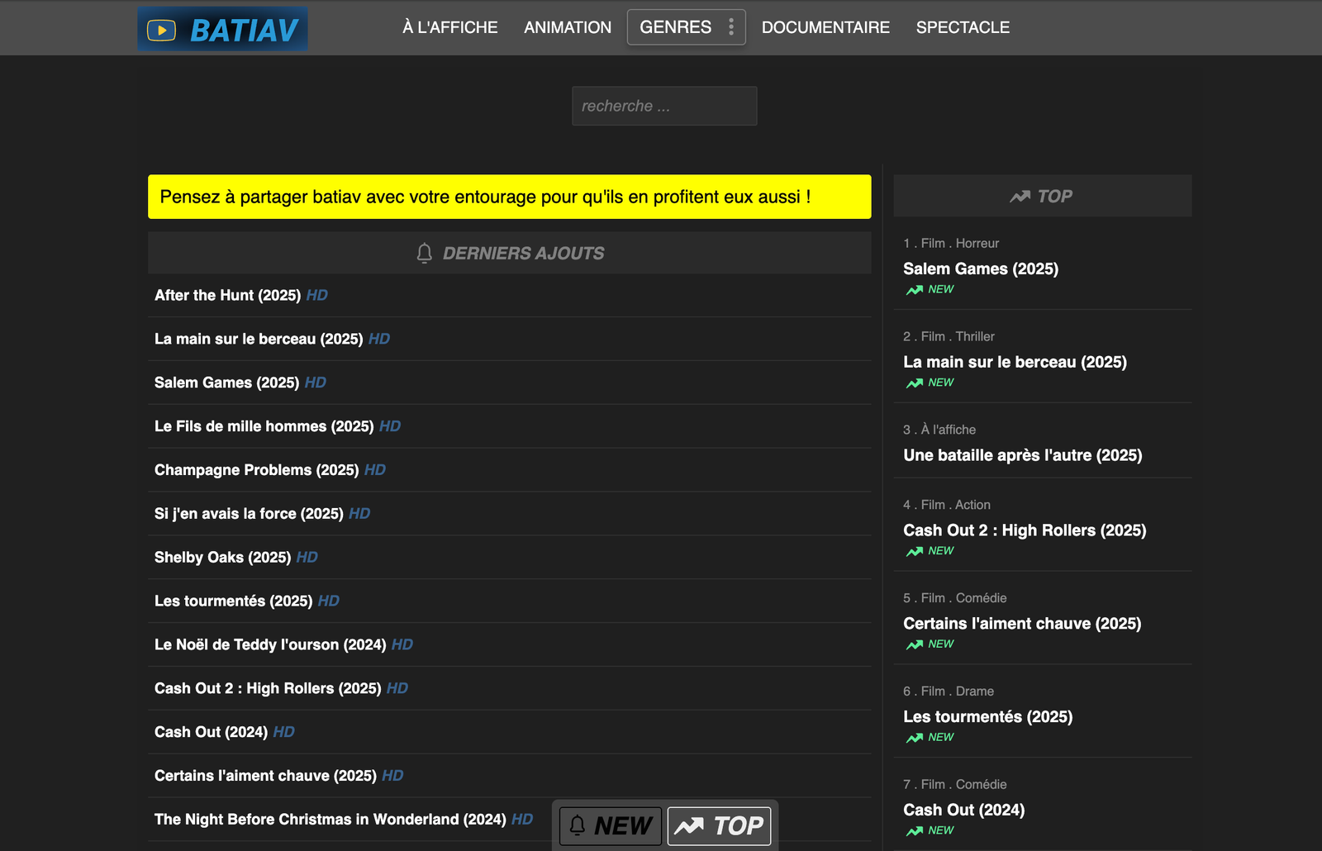The height and width of the screenshot is (851, 1322).
Task: Focus the recherche search field
Action: click(664, 106)
